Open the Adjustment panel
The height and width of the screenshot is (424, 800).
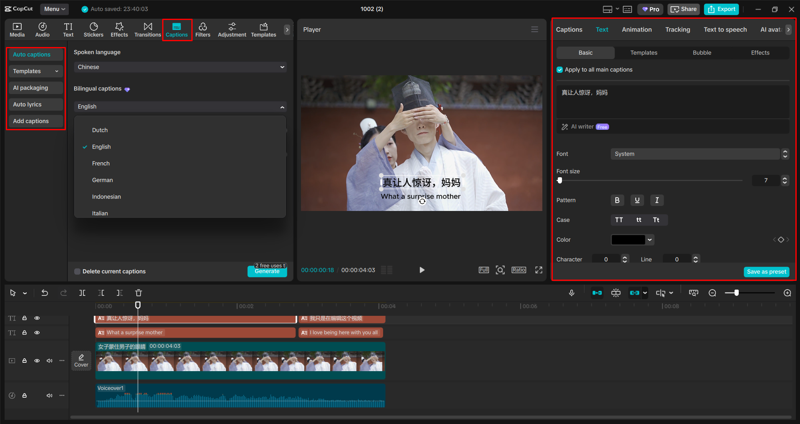(x=232, y=29)
